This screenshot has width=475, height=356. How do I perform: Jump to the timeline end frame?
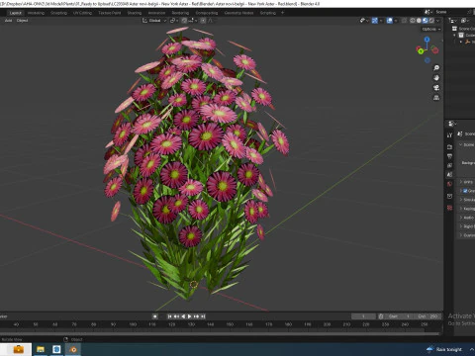click(x=203, y=316)
